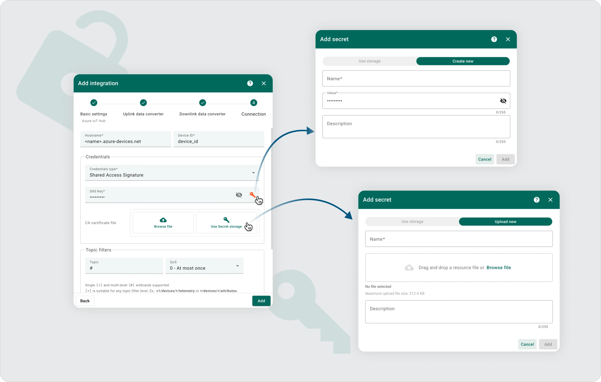Select Use storage in the Upload new secret dialog

412,222
